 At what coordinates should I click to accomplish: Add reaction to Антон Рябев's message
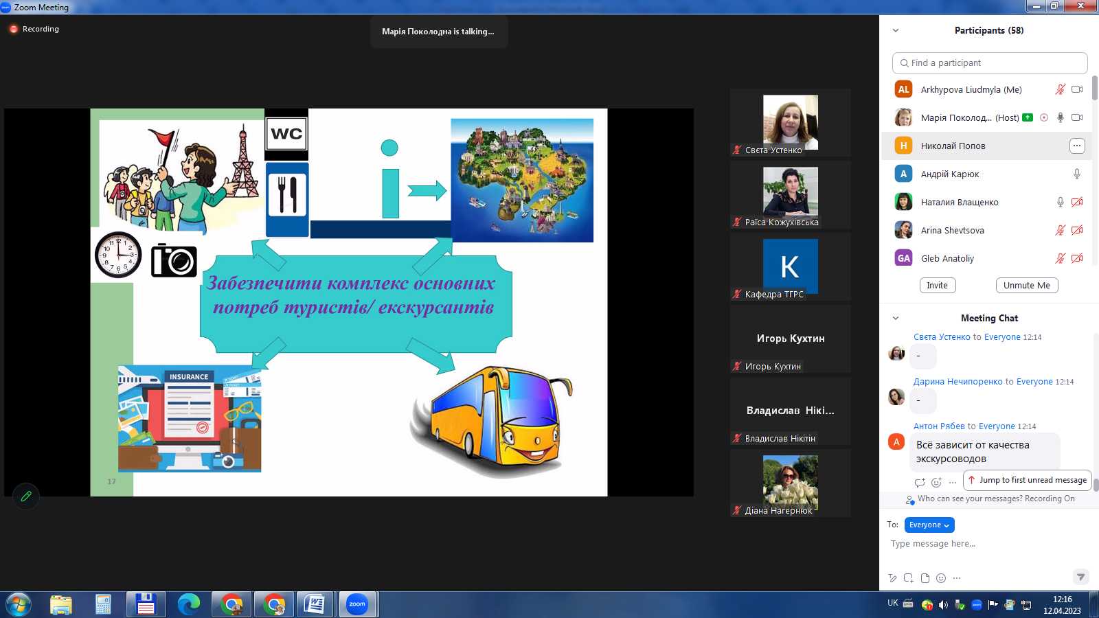pos(936,482)
